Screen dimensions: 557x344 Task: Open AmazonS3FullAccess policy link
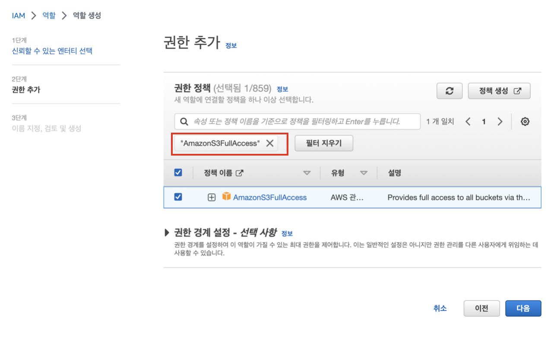(x=270, y=197)
